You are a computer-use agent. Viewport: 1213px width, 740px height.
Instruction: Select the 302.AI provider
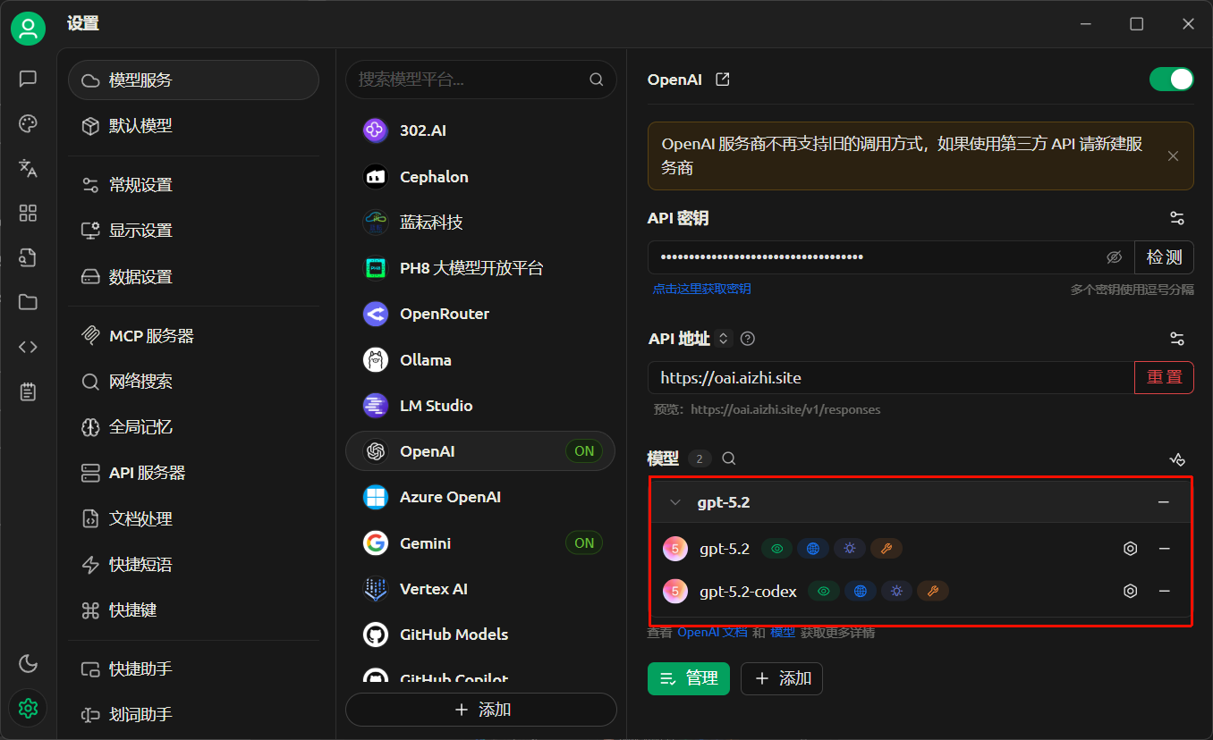point(480,130)
